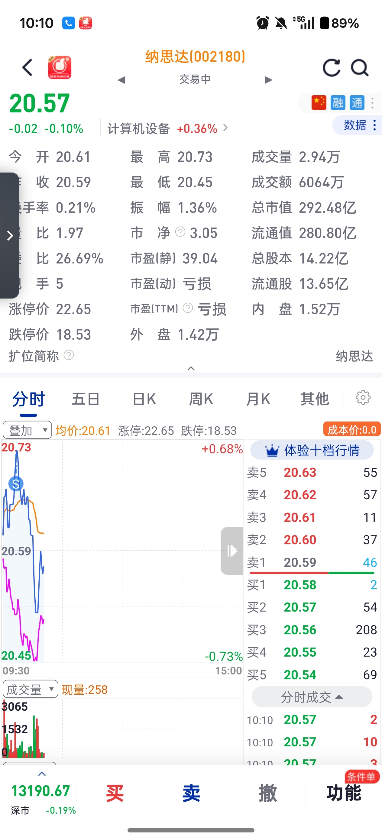Open the 叠加 overlay dropdown

pyautogui.click(x=27, y=430)
